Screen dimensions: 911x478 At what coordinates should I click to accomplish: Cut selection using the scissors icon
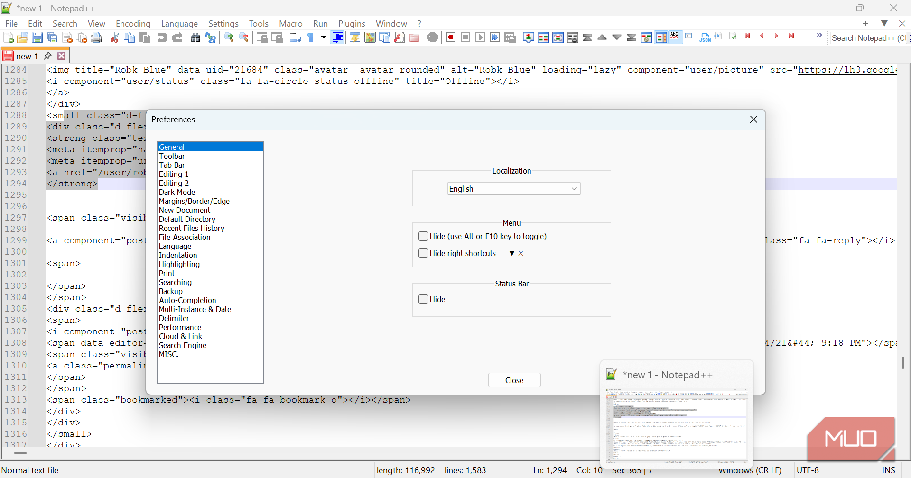(x=114, y=38)
